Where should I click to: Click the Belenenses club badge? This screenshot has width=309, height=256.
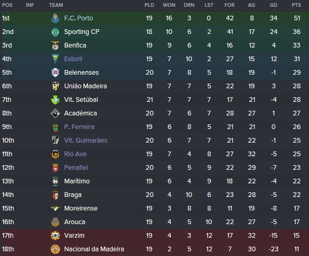pos(55,73)
